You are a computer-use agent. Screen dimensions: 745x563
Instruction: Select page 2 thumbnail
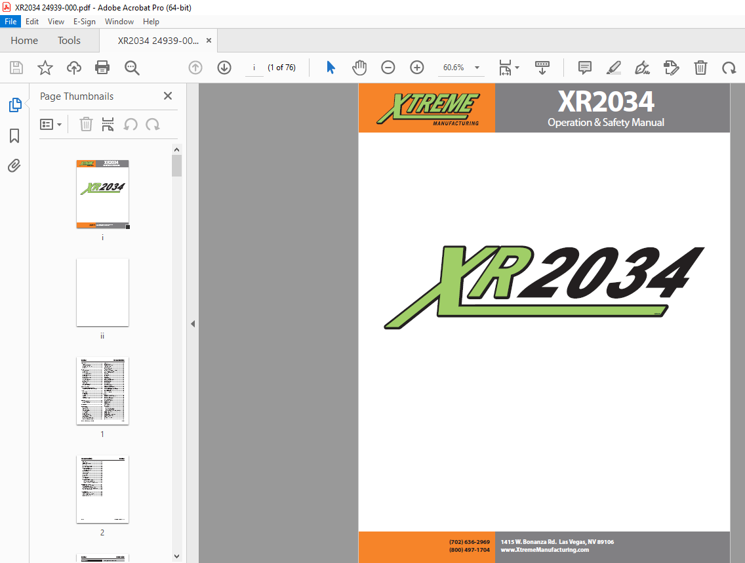[x=102, y=490]
